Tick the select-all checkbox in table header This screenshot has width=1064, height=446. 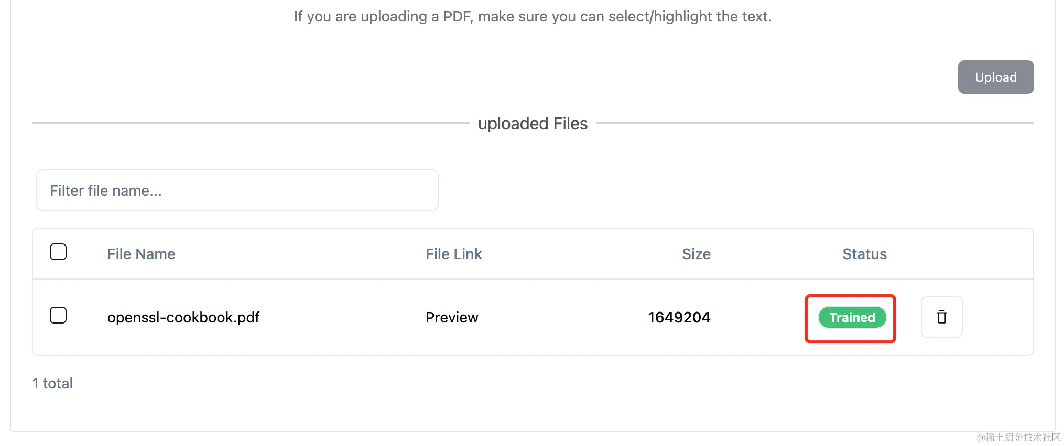58,252
